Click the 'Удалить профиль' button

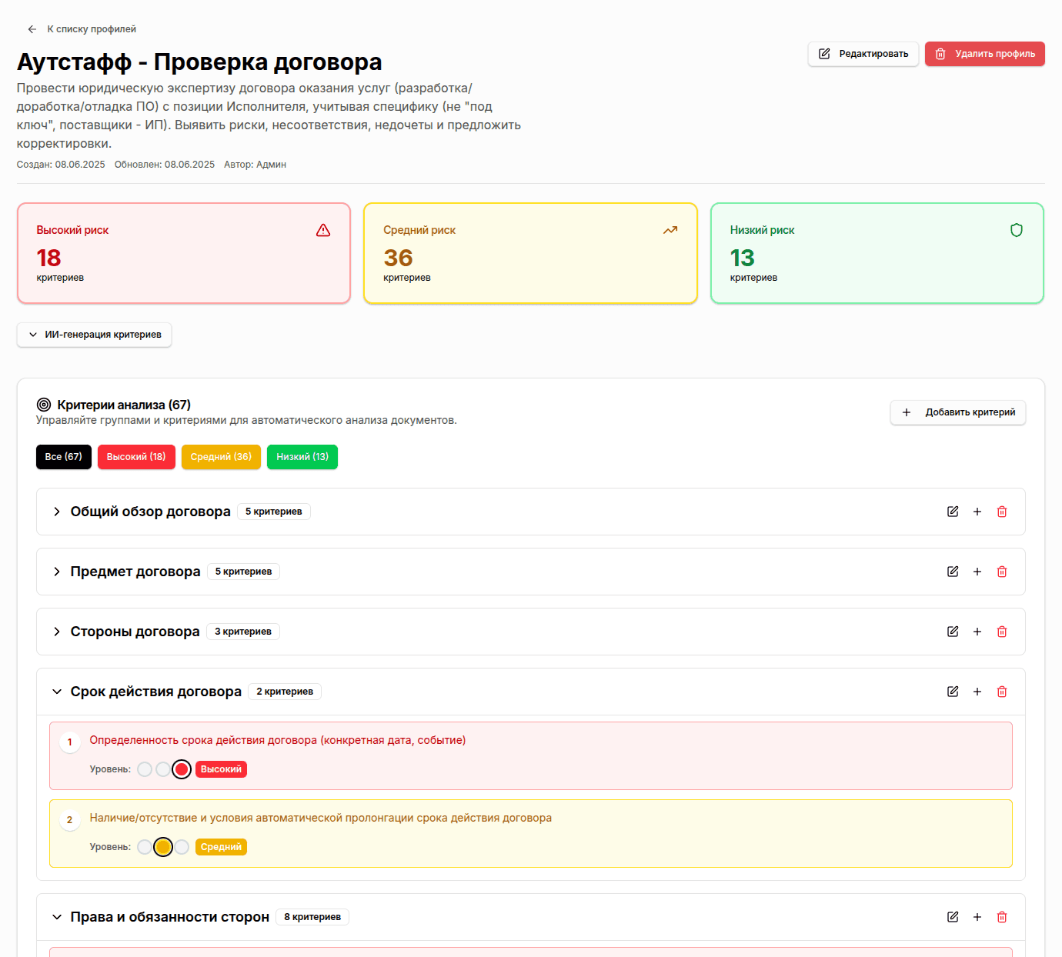[x=985, y=54]
